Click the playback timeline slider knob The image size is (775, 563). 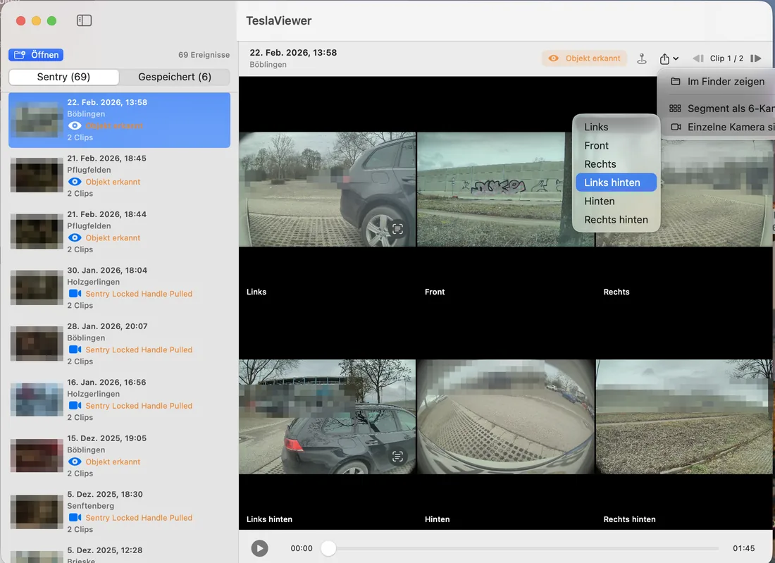pos(328,547)
